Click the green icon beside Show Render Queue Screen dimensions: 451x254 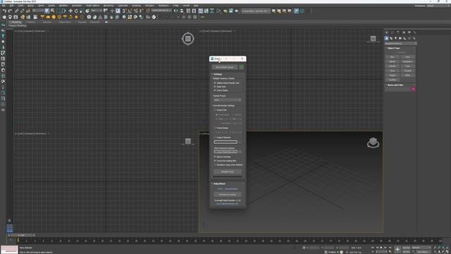point(241,67)
